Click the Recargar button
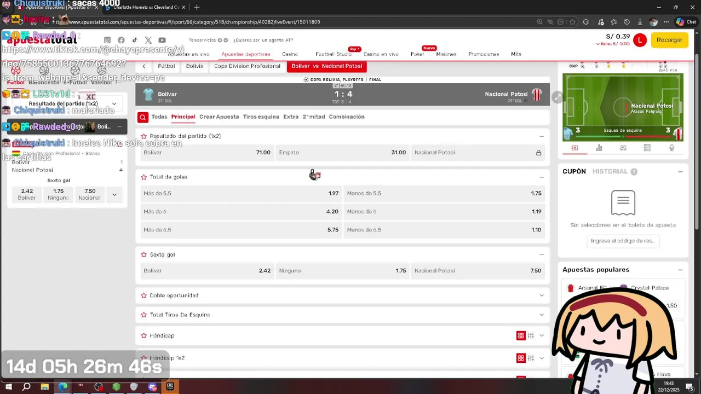The height and width of the screenshot is (394, 701). coord(670,40)
